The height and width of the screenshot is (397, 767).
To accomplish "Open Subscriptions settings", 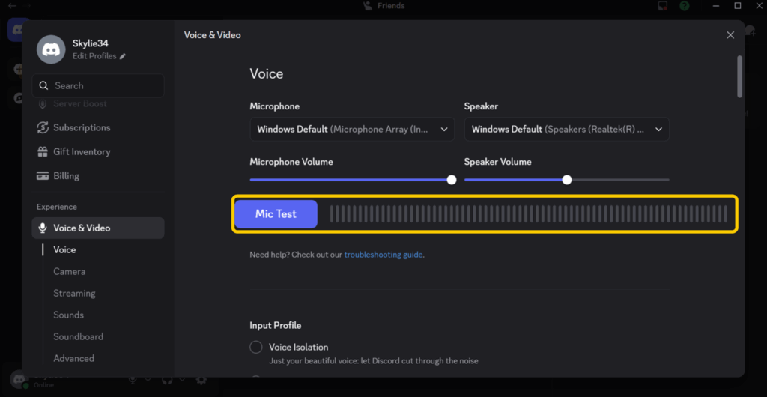I will 98,127.
